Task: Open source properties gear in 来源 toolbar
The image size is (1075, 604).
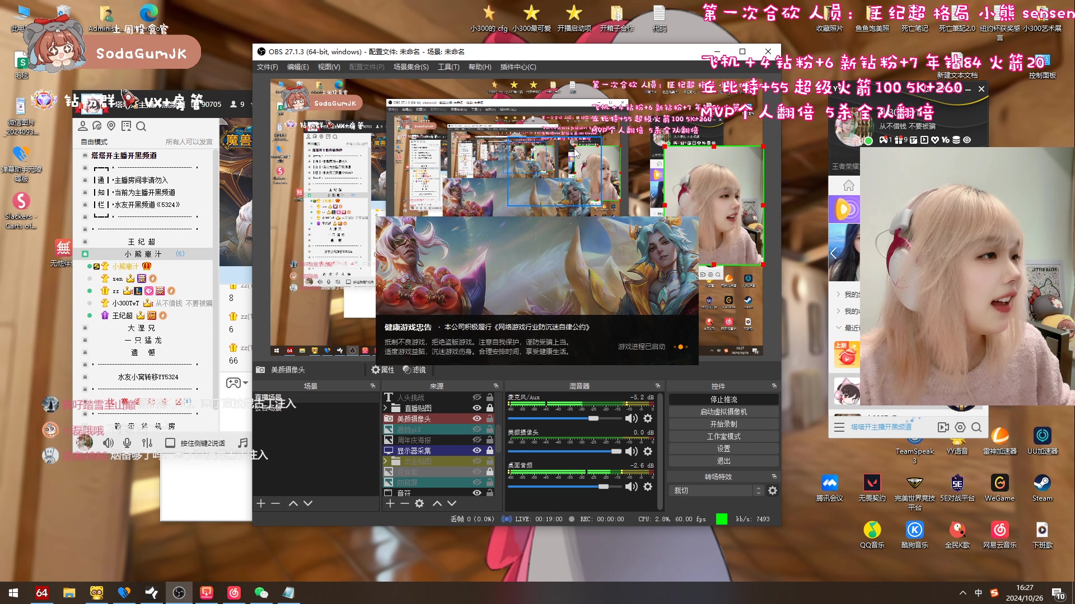Action: [x=419, y=503]
